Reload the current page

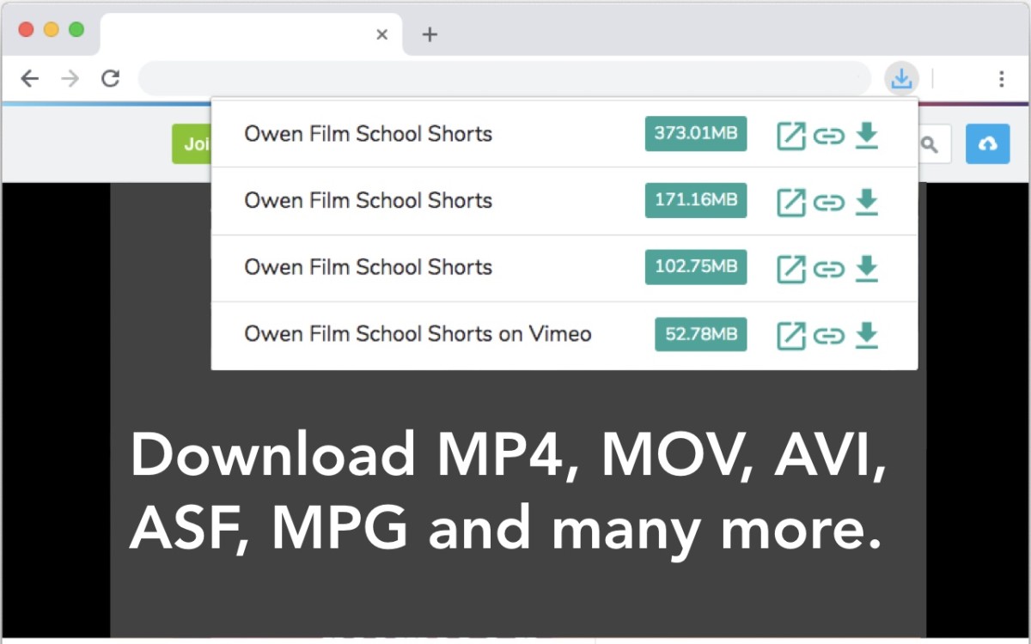point(110,79)
